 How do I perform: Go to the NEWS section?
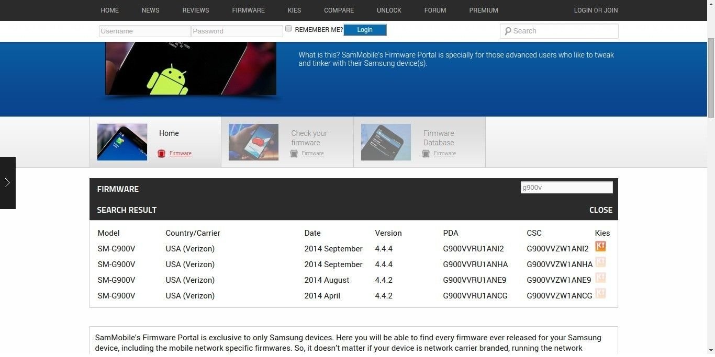click(151, 10)
